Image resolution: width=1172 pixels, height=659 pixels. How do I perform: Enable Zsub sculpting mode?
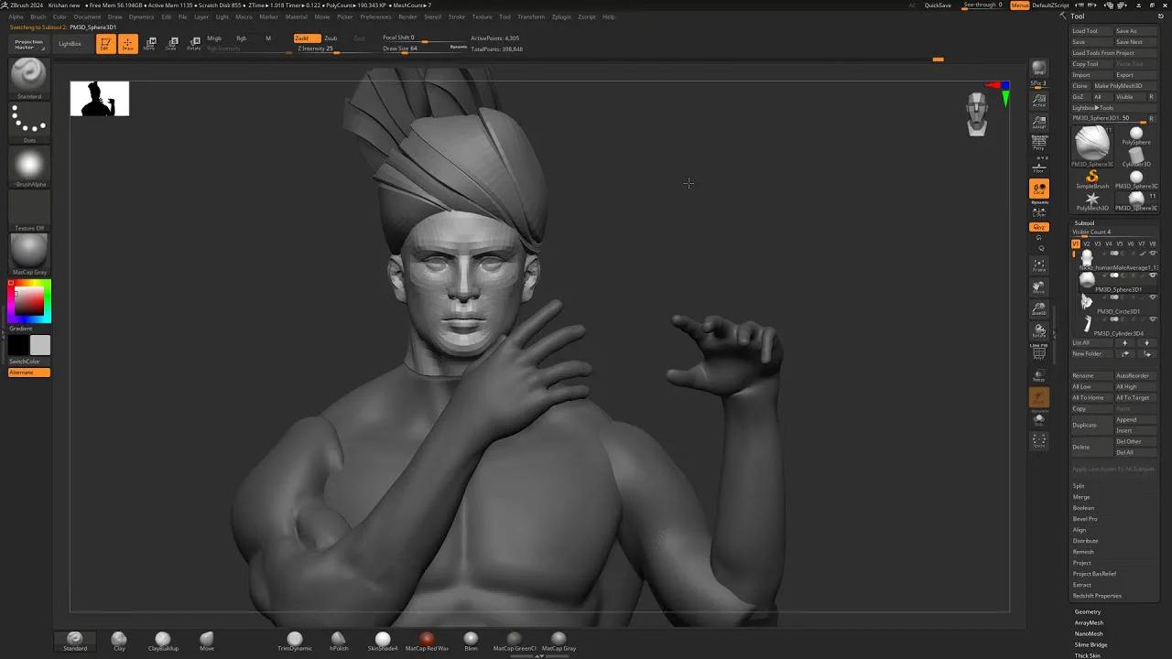pyautogui.click(x=331, y=38)
